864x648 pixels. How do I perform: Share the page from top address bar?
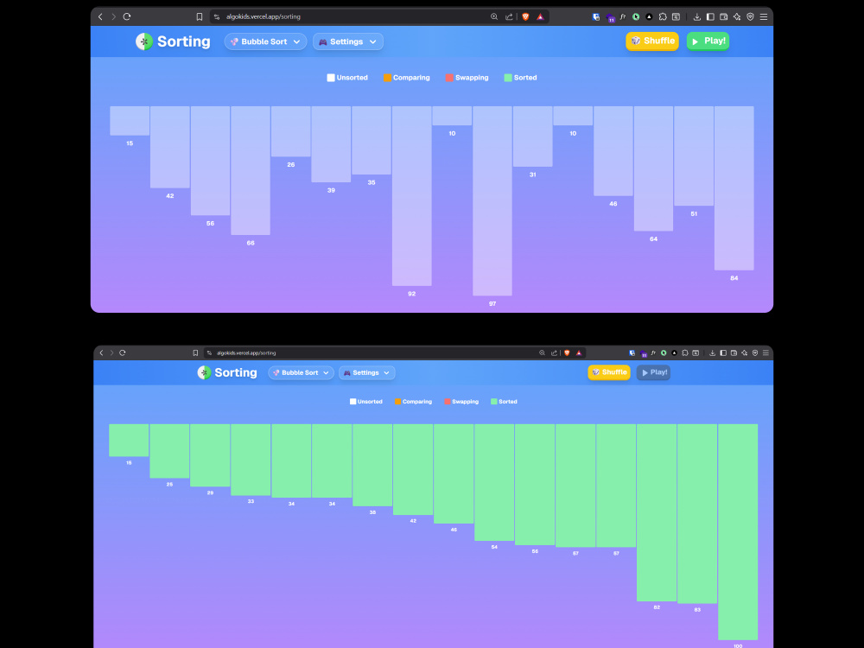509,16
